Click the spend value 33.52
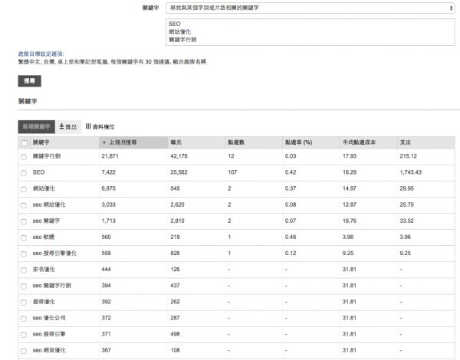 coord(406,221)
